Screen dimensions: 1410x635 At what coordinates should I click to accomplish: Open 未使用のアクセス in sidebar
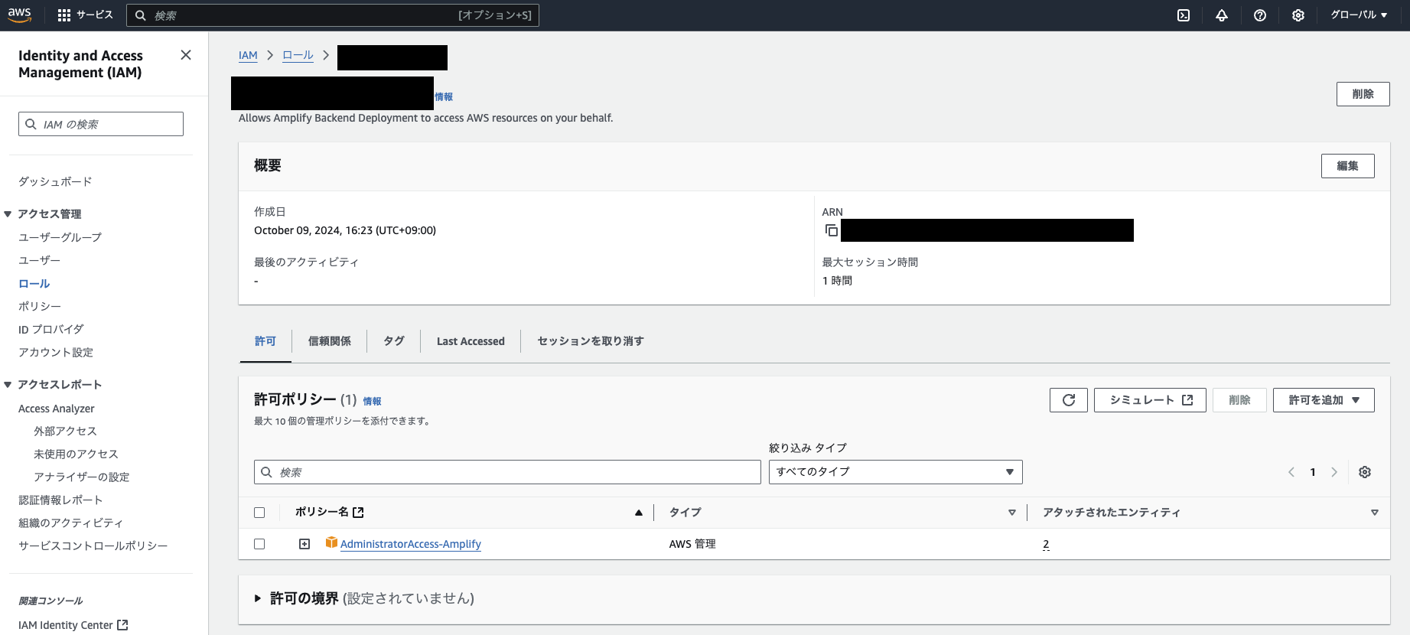76,454
